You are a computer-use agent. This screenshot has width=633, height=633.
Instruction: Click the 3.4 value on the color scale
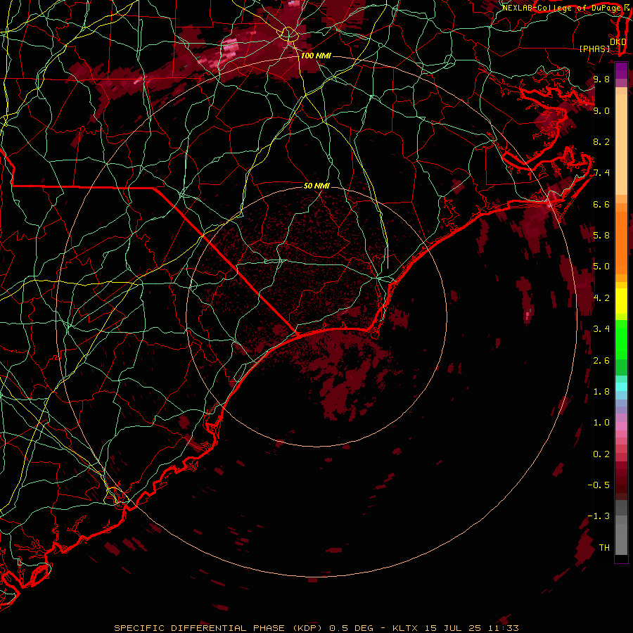click(601, 329)
